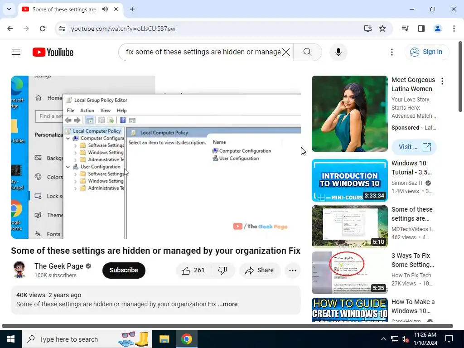
Task: Open the notification center icon in taskbar
Action: pyautogui.click(x=449, y=339)
